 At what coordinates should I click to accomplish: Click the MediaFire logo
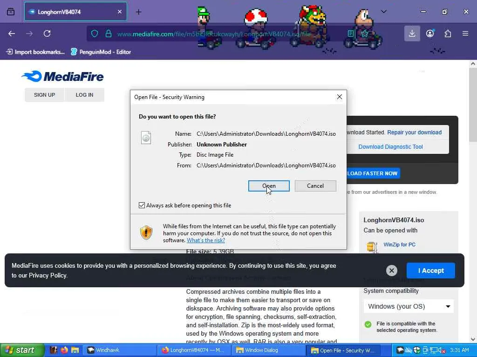[63, 77]
